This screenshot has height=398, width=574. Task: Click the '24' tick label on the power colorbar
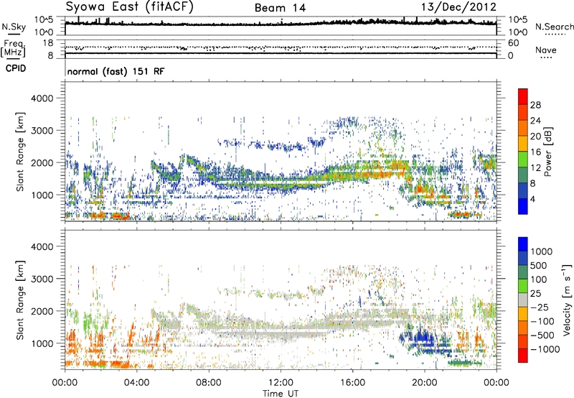point(535,121)
